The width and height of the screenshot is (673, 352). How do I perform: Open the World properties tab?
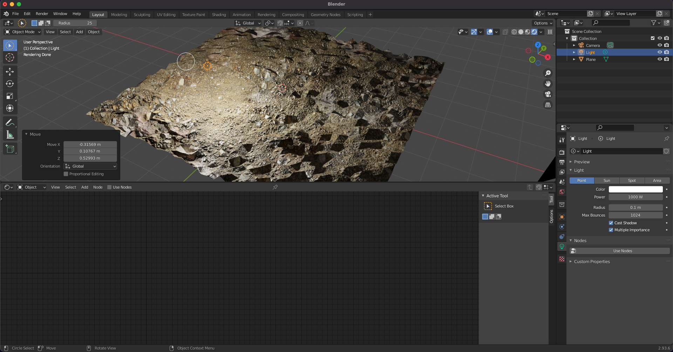[x=562, y=192]
